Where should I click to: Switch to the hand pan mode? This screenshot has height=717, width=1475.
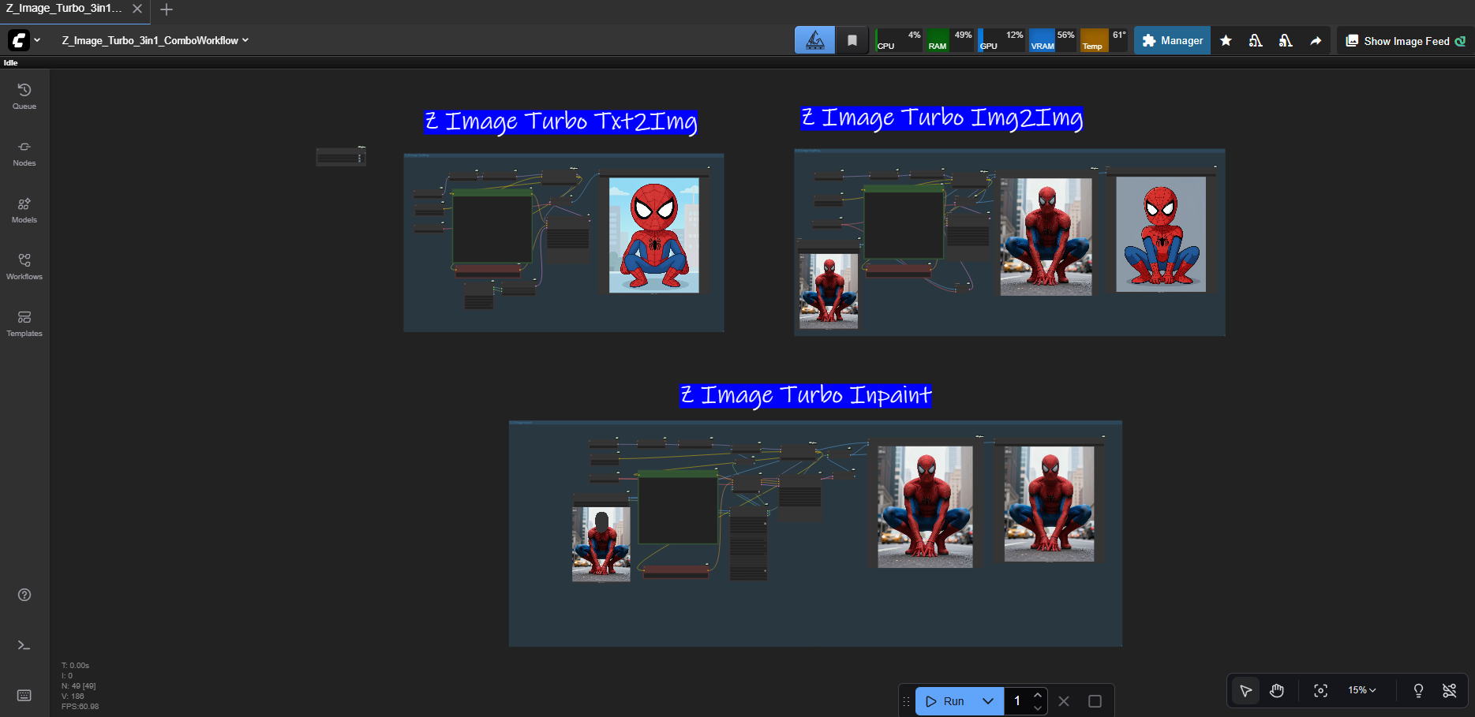[x=1277, y=691]
